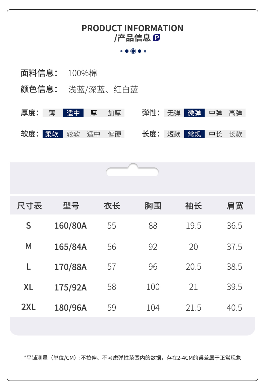The width and height of the screenshot is (265, 392).
Task: Choose the 常规 length option
Action: [x=194, y=134]
